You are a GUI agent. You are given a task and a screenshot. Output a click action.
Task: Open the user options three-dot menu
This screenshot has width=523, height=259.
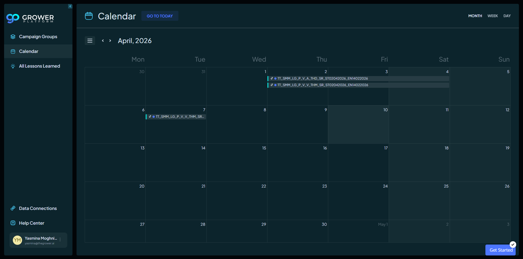point(60,240)
